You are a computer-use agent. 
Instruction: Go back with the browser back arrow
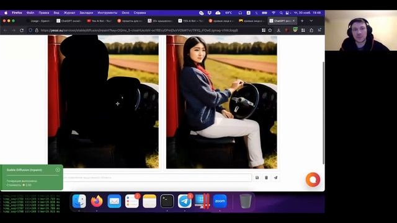[x=6, y=30]
